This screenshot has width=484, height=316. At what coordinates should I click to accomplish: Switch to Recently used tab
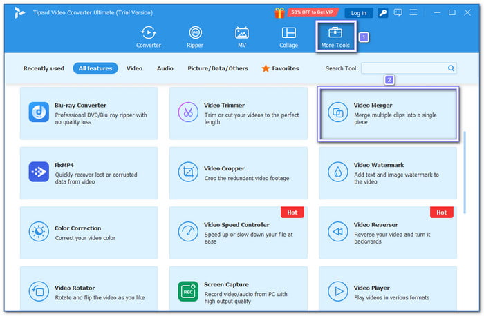coord(44,68)
